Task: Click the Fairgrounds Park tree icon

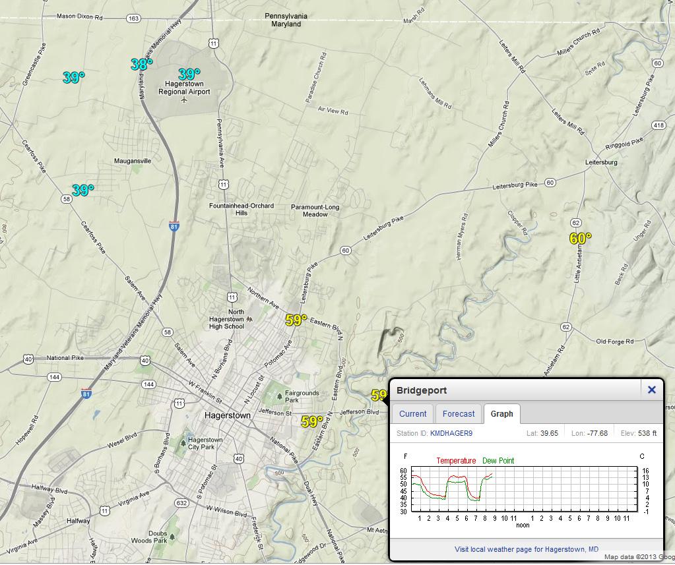Action: [x=280, y=396]
